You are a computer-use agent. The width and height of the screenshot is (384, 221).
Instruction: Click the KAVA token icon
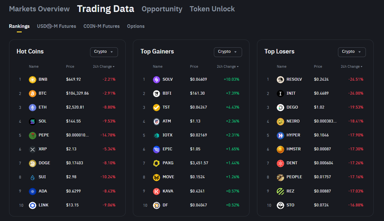[x=157, y=191]
